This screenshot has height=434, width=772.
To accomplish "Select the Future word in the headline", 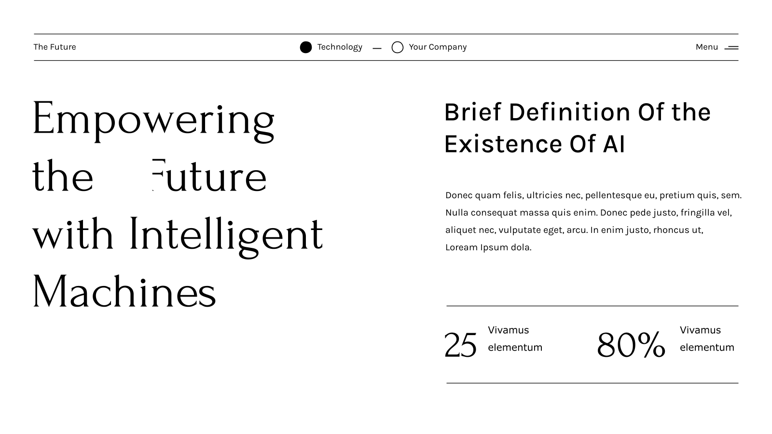I will point(209,176).
